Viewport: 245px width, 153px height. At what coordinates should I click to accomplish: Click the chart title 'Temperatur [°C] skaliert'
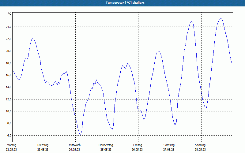click(x=125, y=3)
